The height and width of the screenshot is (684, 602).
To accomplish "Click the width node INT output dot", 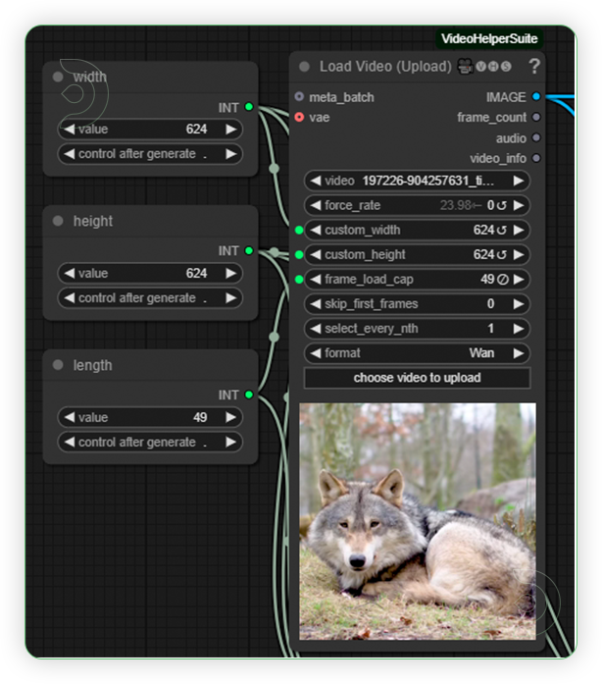I will [x=249, y=107].
